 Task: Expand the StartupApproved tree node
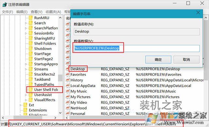(x=26, y=64)
